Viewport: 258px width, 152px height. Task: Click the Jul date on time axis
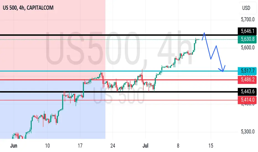145,146
